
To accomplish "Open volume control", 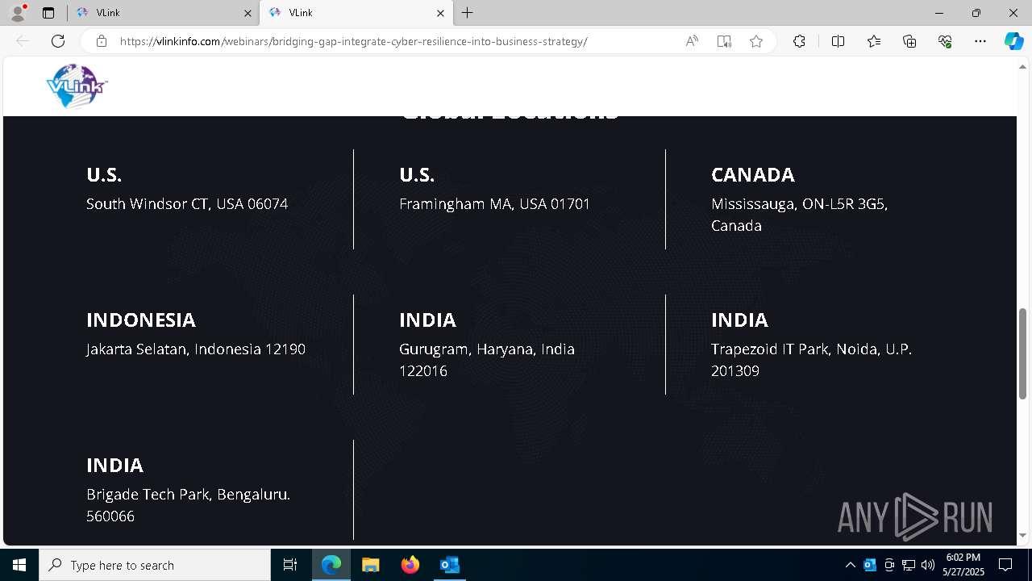I will pyautogui.click(x=928, y=565).
